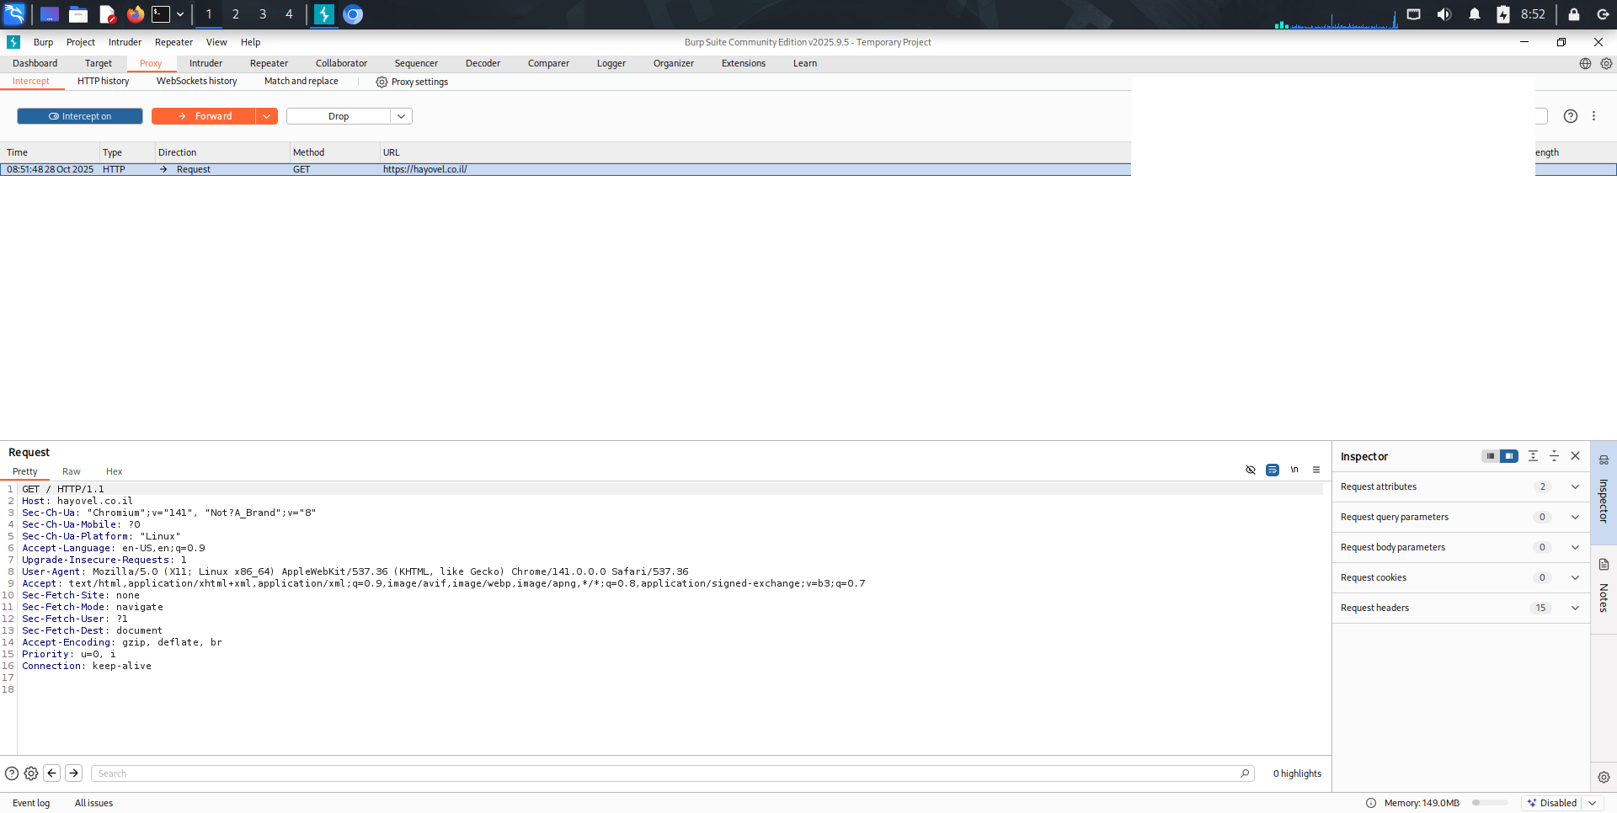Screen dimensions: 1617x813
Task: Open Match and replace tab
Action: click(302, 81)
